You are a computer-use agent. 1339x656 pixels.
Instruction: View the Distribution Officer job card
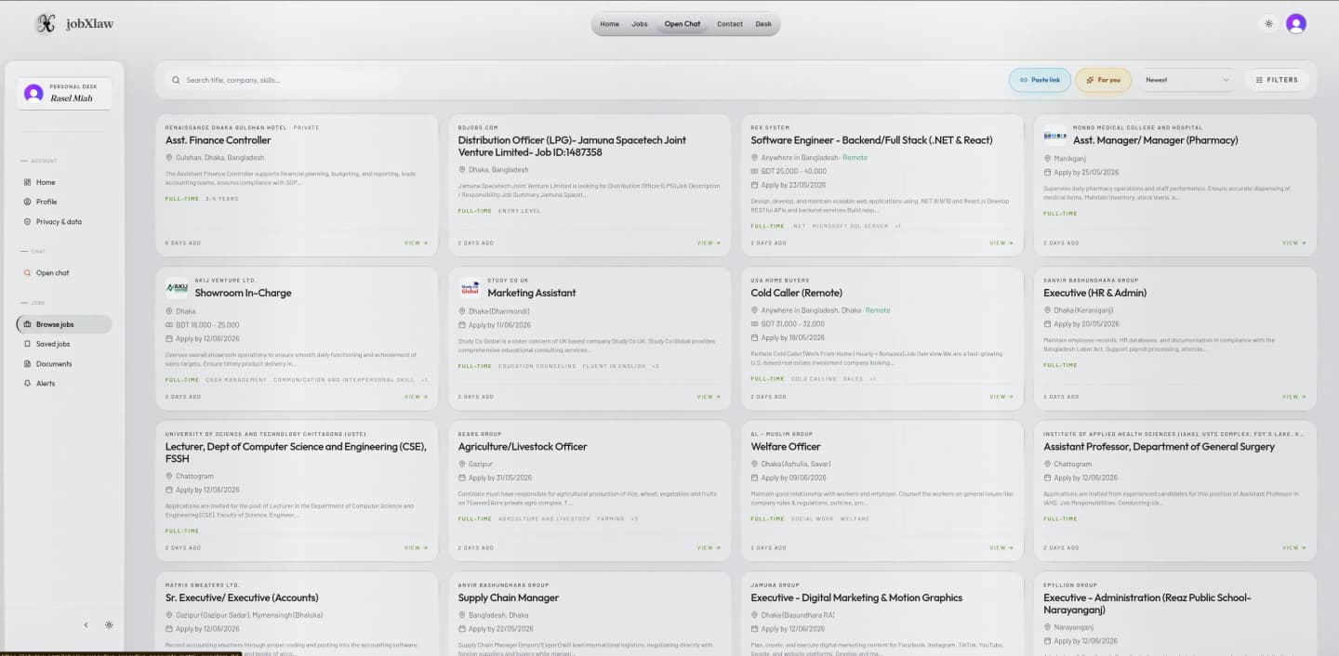709,243
